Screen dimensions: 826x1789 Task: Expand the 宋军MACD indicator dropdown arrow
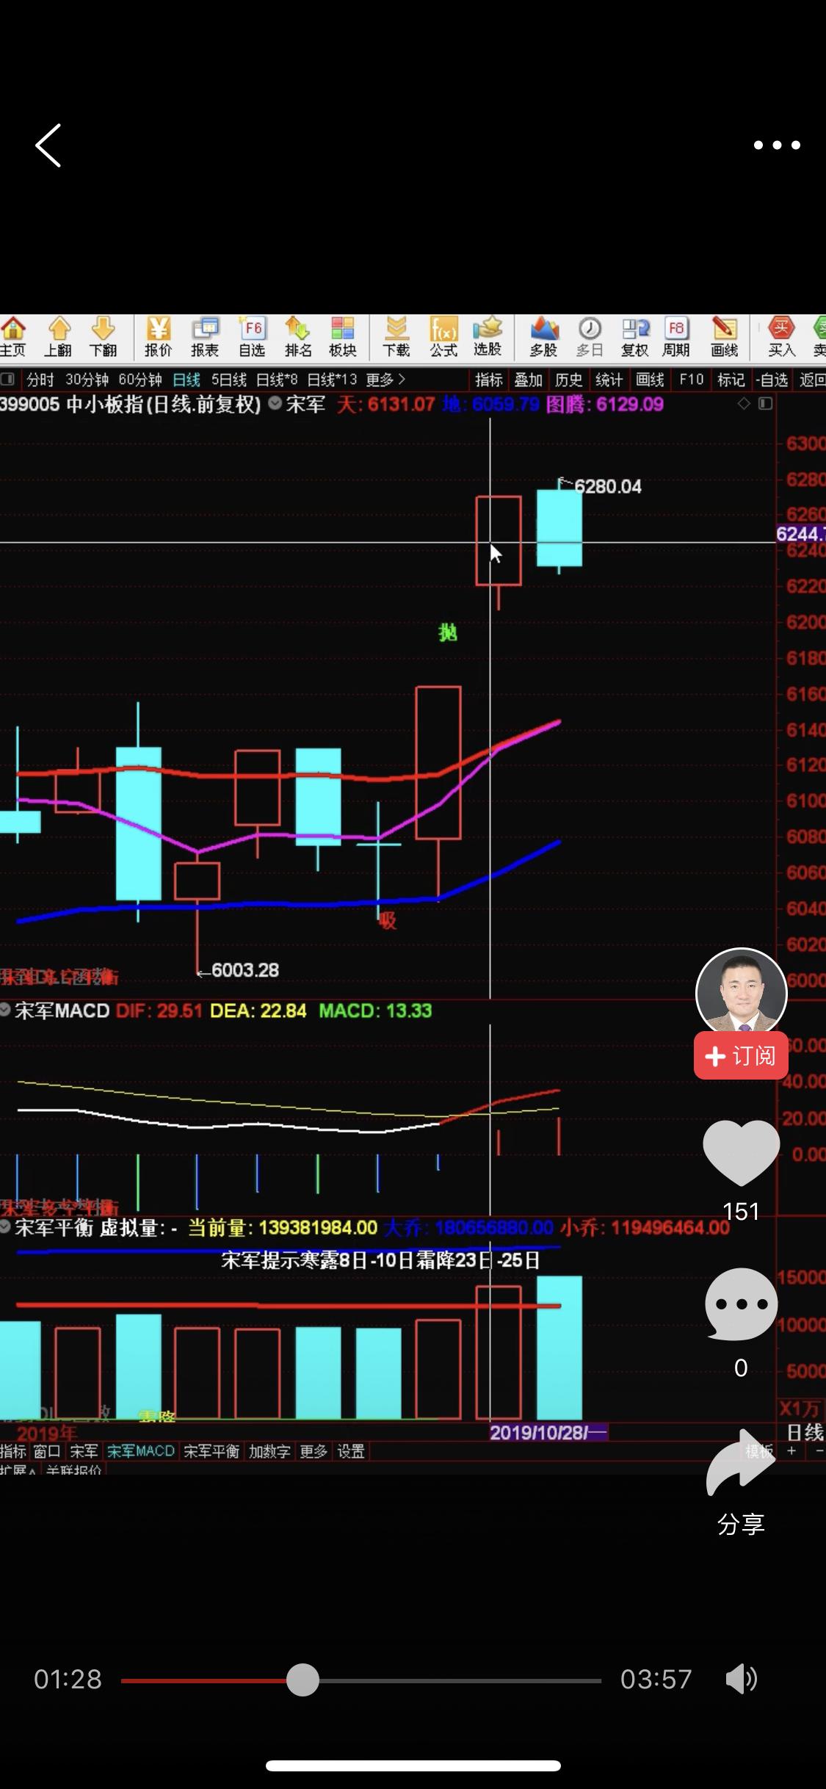pos(5,1010)
